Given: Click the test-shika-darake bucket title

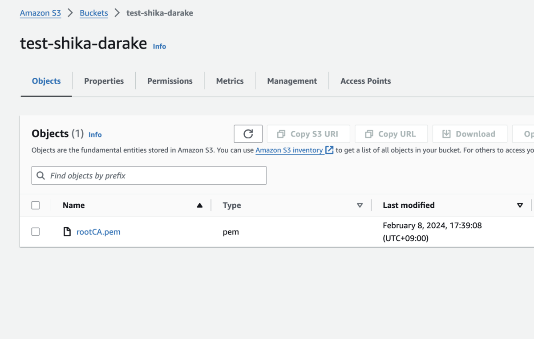Looking at the screenshot, I should (x=84, y=43).
